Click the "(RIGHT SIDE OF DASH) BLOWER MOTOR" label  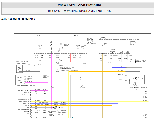coord(23,63)
